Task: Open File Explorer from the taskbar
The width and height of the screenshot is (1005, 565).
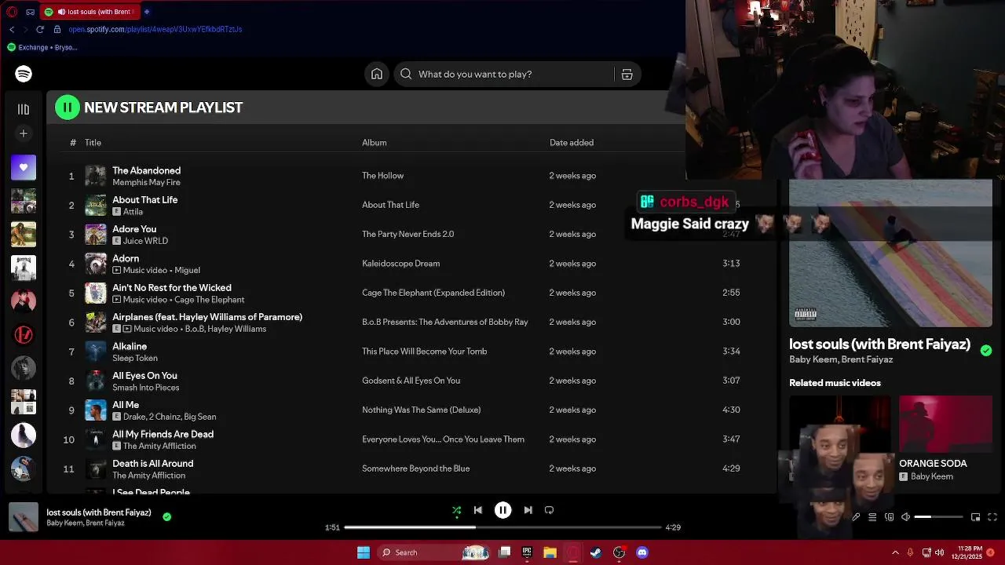Action: click(x=550, y=552)
